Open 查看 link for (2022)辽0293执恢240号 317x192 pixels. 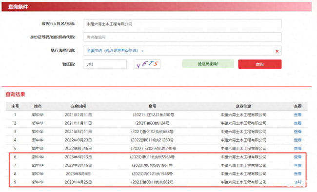click(297, 149)
